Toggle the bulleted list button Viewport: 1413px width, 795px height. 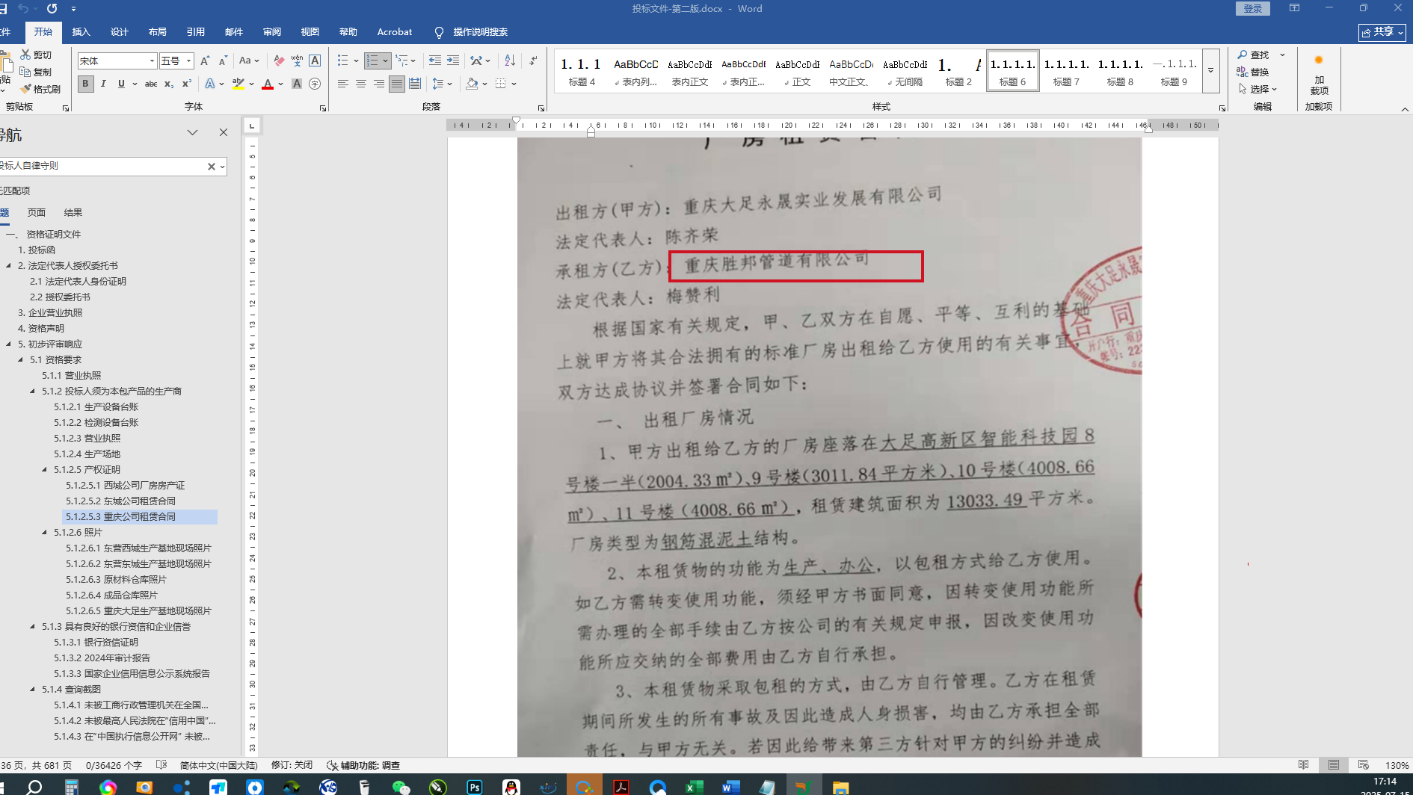click(x=343, y=61)
